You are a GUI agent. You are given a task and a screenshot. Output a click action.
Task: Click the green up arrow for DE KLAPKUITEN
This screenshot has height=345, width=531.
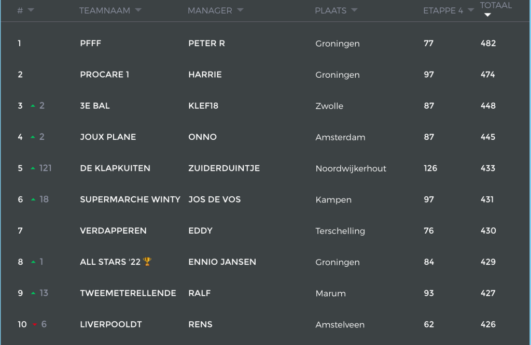[x=33, y=168]
